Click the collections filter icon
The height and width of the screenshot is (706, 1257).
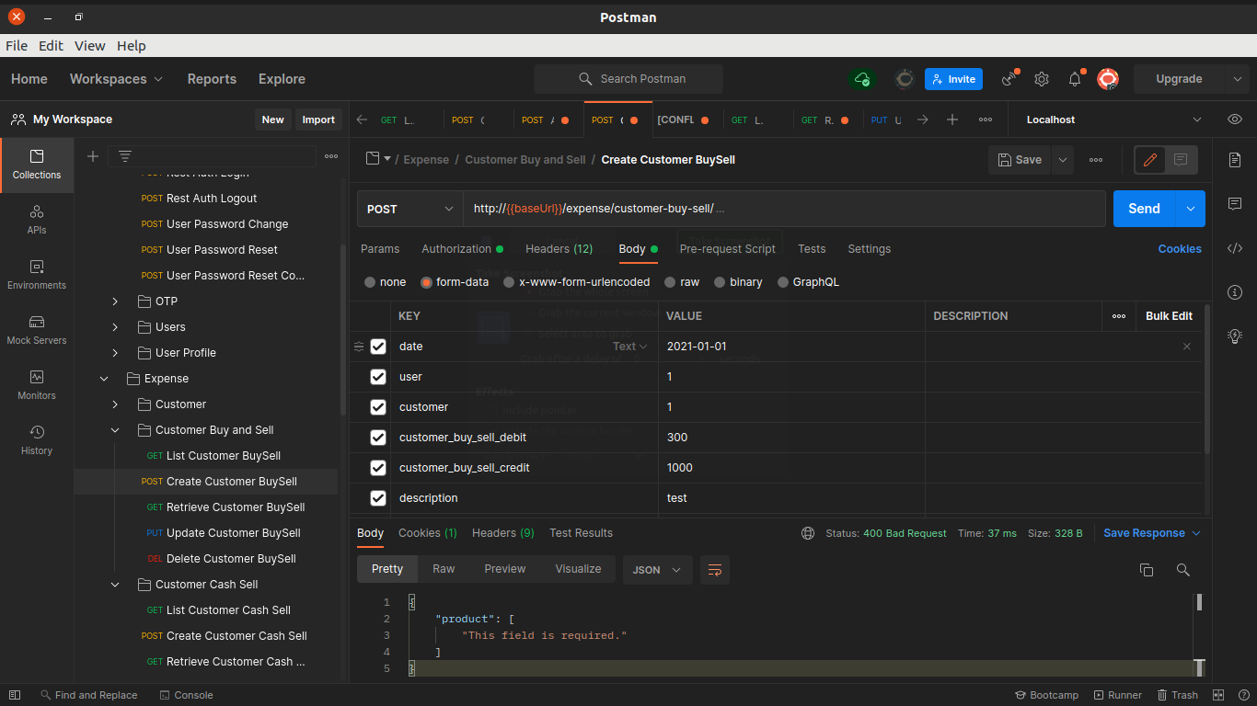(125, 156)
